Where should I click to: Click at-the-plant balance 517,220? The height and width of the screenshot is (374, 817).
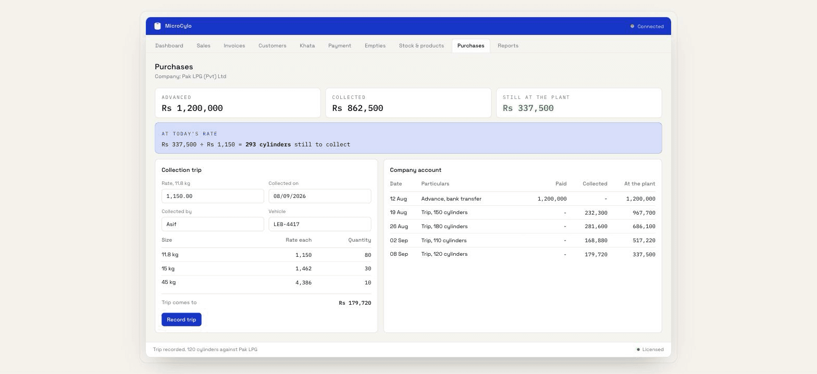coord(644,241)
